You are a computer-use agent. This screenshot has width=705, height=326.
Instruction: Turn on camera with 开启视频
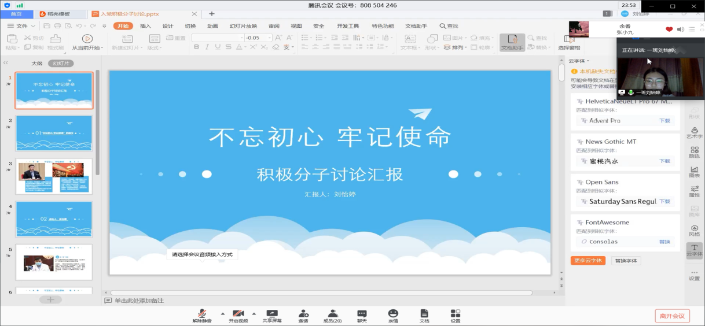238,315
